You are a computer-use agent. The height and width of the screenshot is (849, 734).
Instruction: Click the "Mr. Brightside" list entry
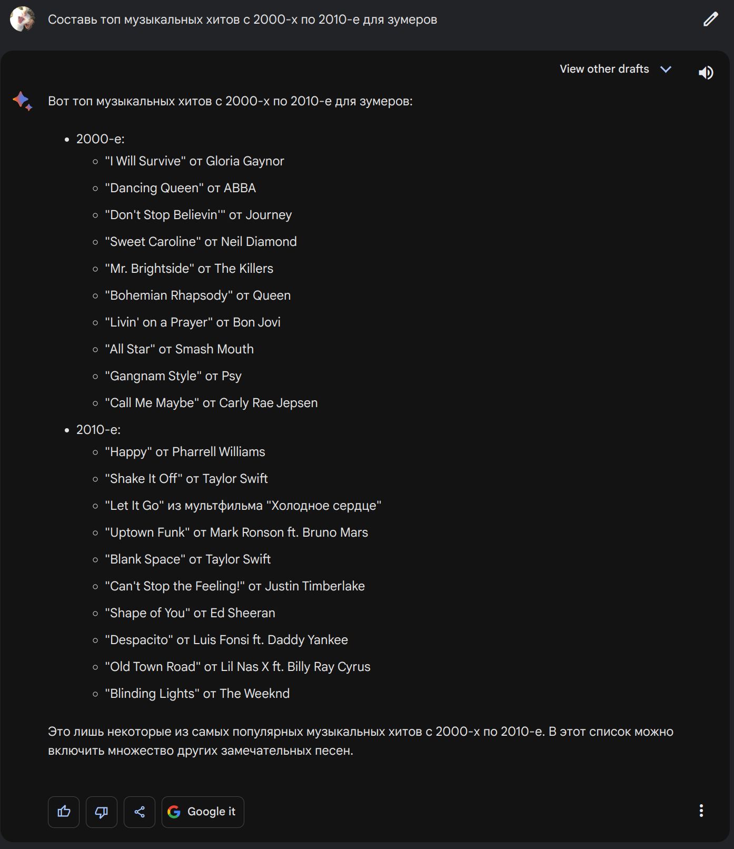189,269
